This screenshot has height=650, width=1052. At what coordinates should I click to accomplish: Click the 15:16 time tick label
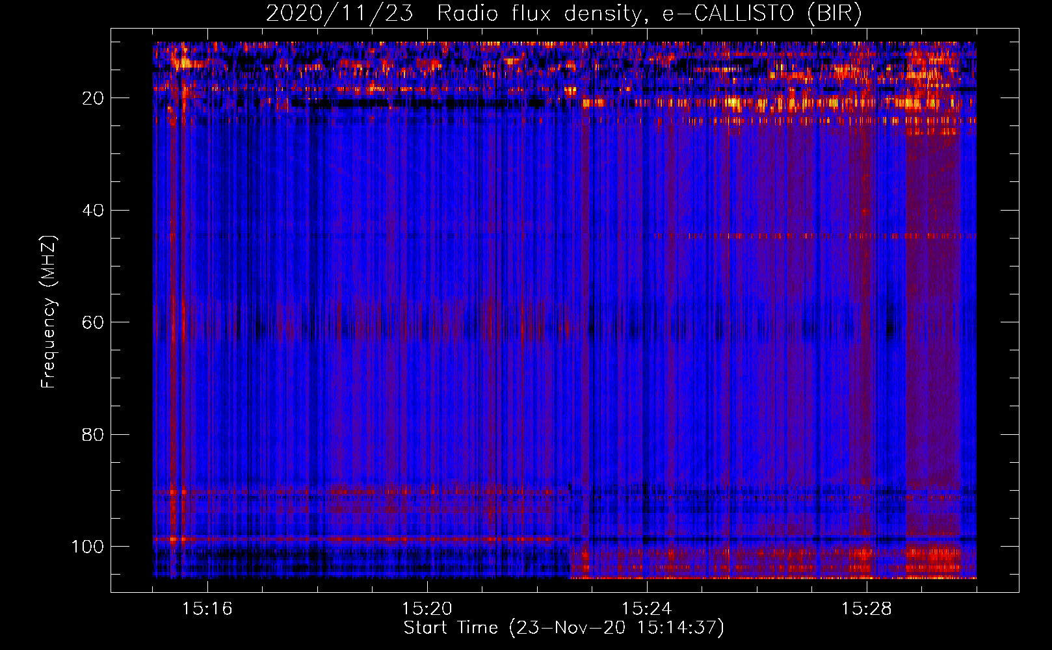pos(207,609)
